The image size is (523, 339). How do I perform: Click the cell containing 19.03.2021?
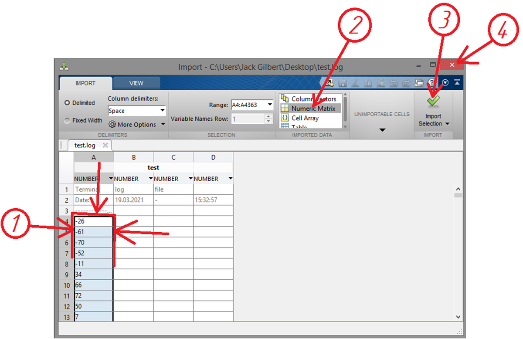coord(134,200)
